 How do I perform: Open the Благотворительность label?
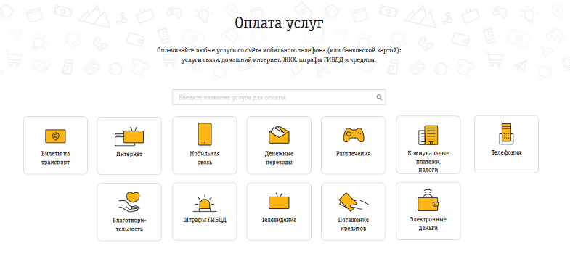129,224
